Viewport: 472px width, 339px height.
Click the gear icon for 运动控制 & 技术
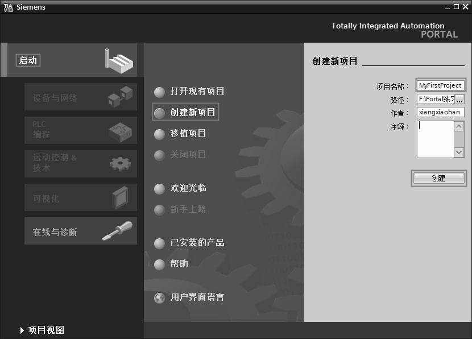coord(120,164)
